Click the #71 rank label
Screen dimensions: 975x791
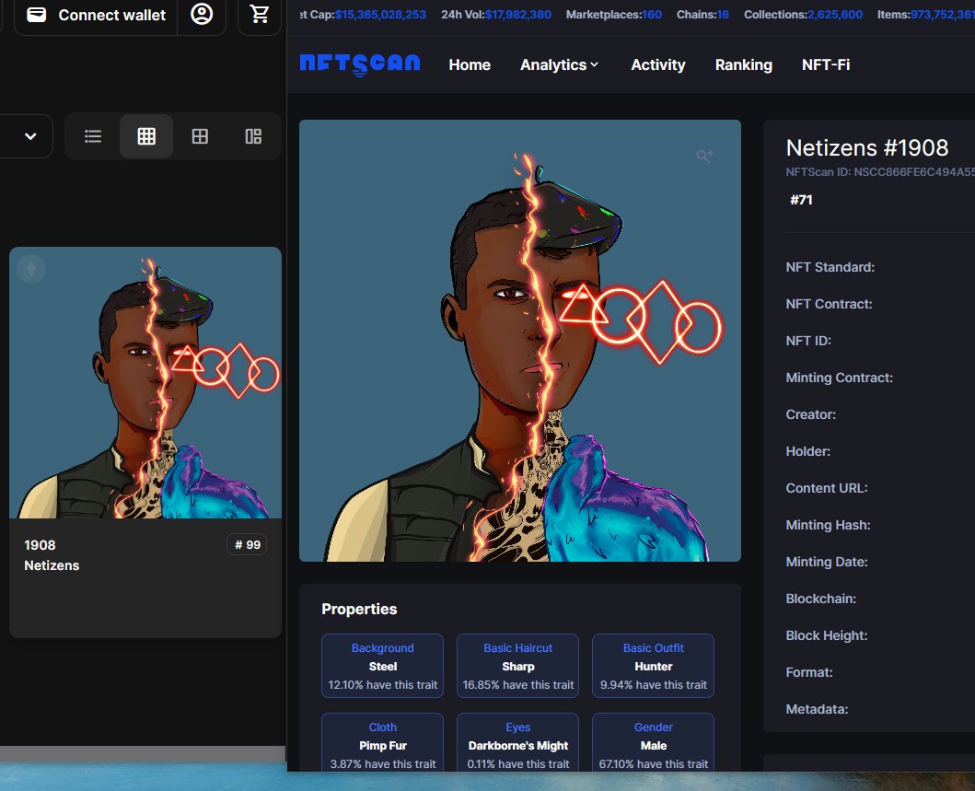click(801, 200)
